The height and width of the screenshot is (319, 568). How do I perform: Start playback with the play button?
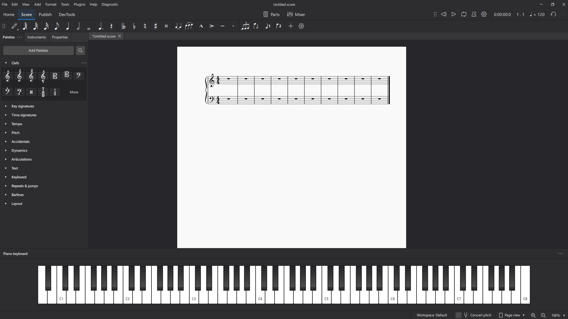point(454,14)
